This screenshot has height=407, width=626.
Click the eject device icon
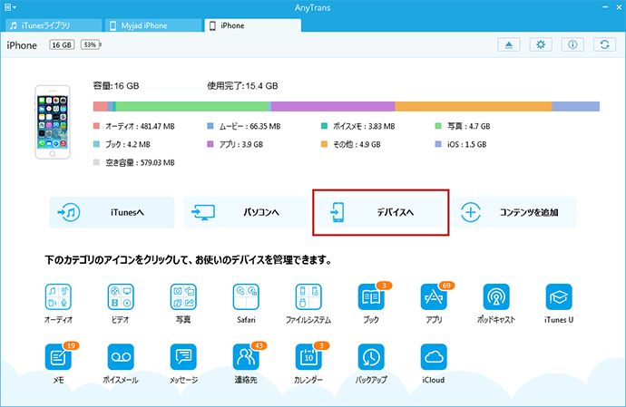(x=509, y=44)
